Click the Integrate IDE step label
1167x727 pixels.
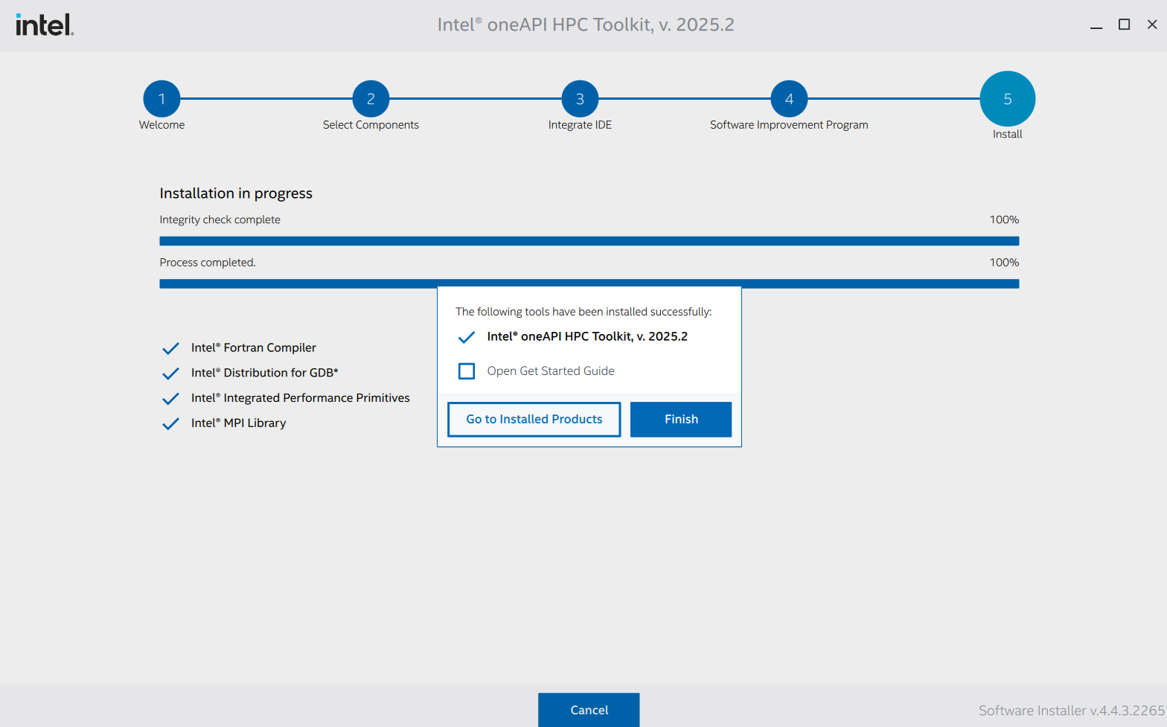580,125
